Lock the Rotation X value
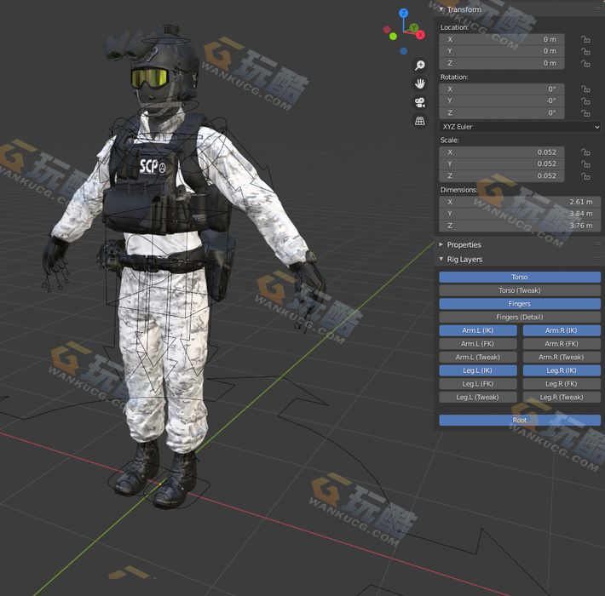This screenshot has height=596, width=605. pyautogui.click(x=585, y=89)
